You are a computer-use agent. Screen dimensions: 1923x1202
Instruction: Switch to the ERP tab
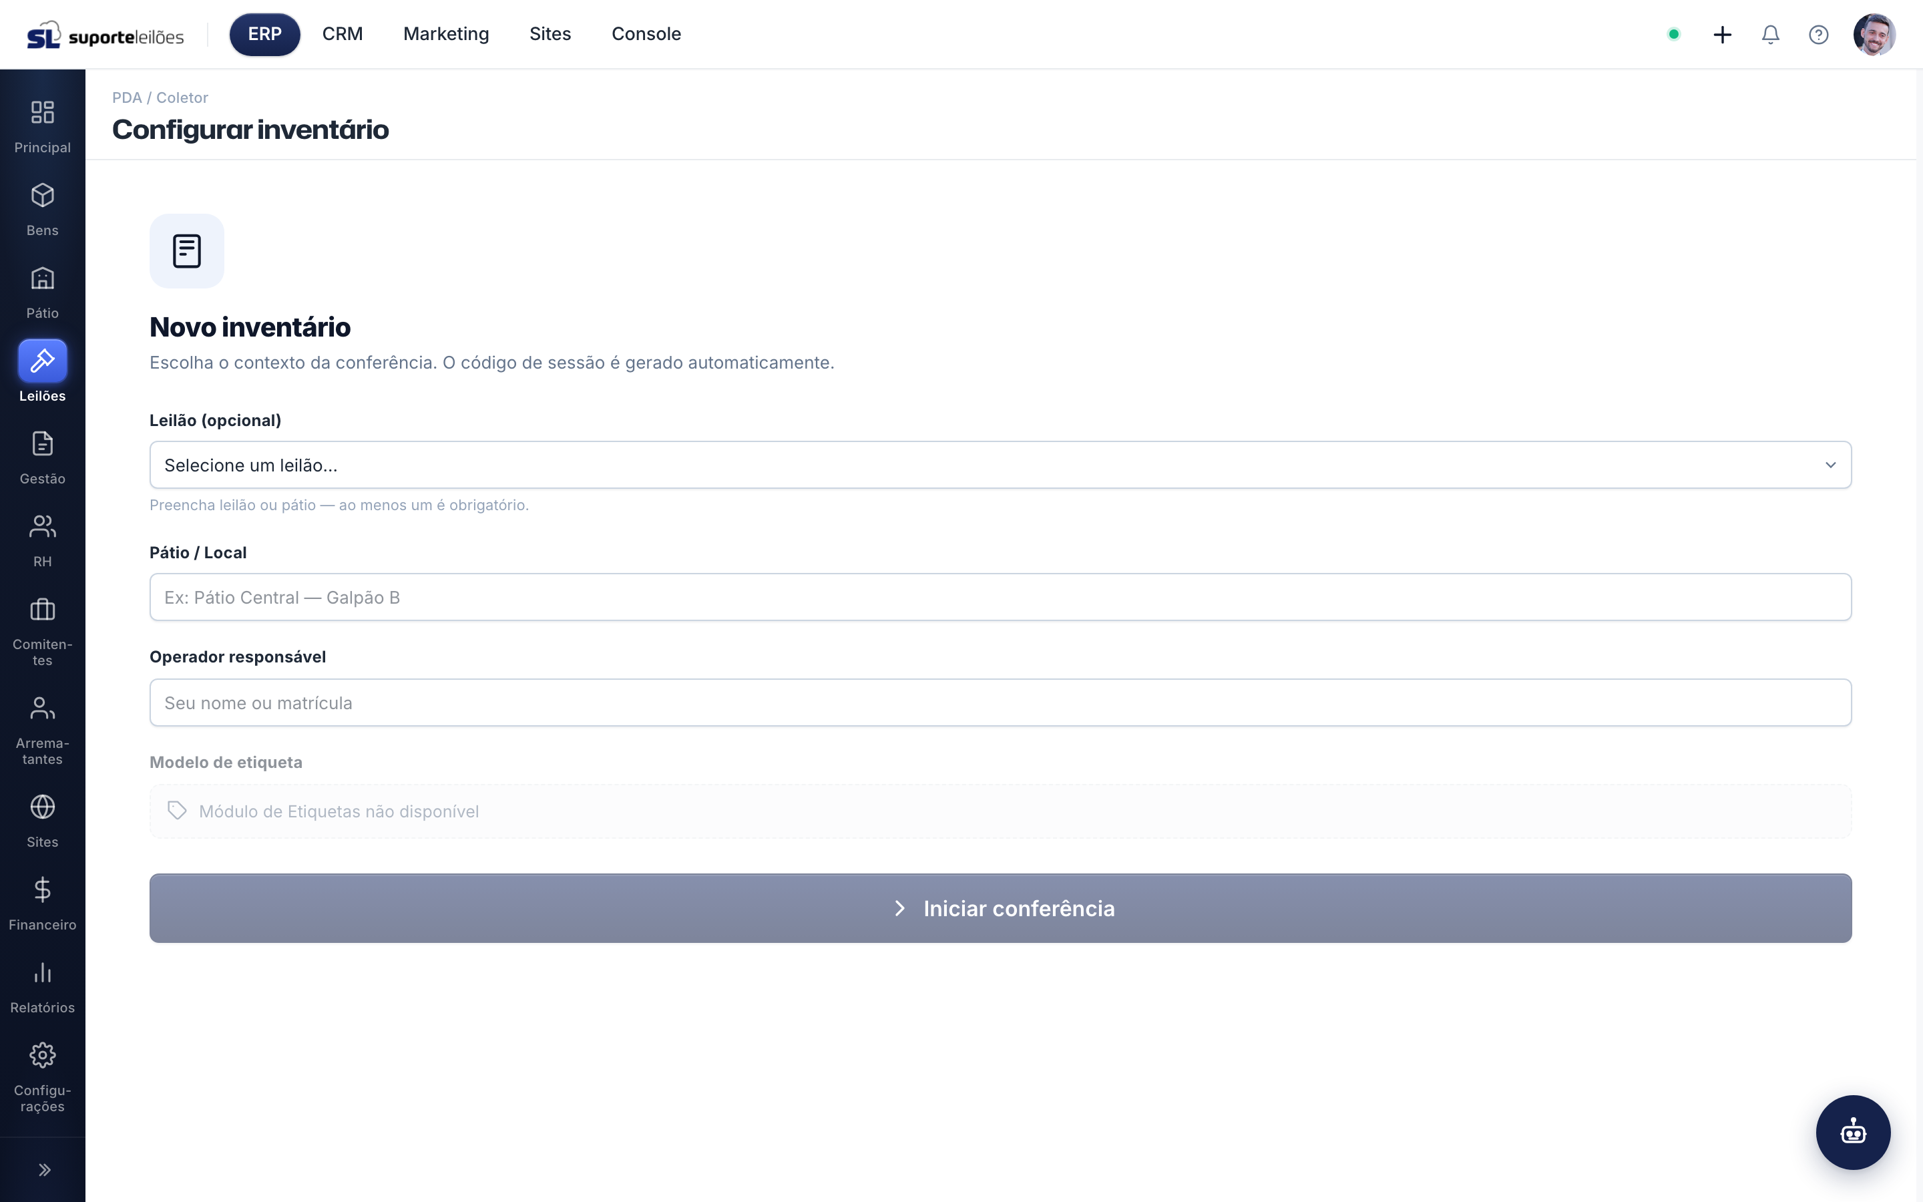point(264,34)
